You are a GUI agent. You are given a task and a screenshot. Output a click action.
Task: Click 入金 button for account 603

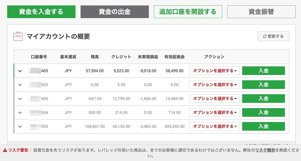click(263, 85)
